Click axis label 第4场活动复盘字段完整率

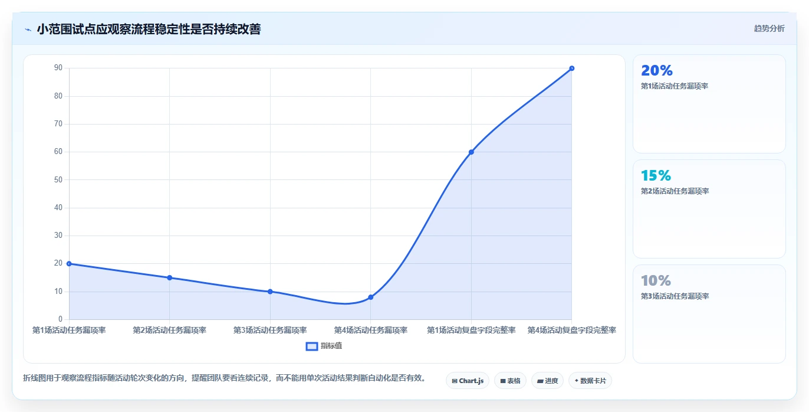tap(571, 330)
